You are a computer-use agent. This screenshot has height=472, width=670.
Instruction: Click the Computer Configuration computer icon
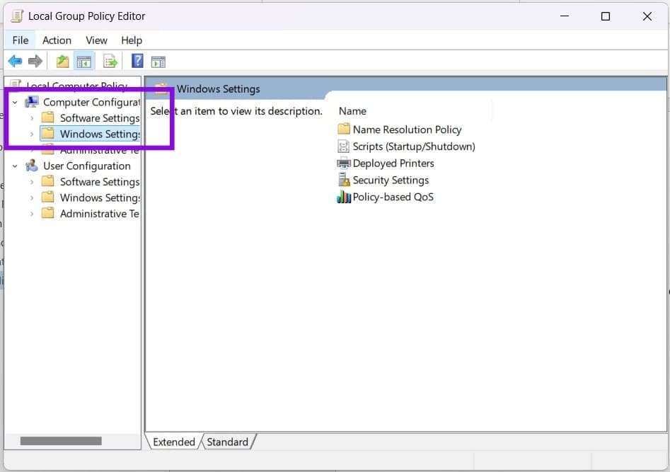point(32,102)
